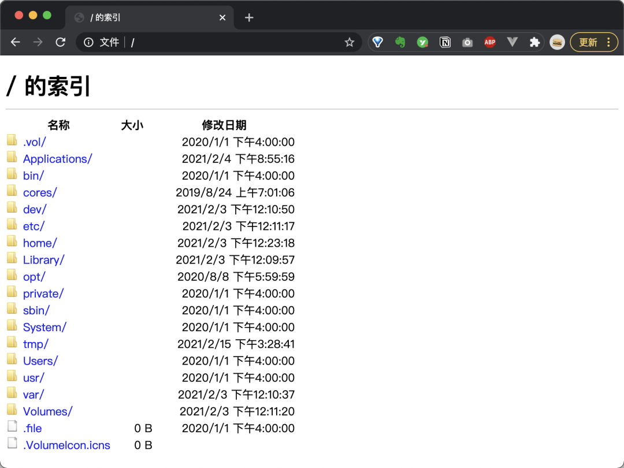The image size is (624, 468).
Task: Open the Vue devtools V icon
Action: [x=512, y=42]
